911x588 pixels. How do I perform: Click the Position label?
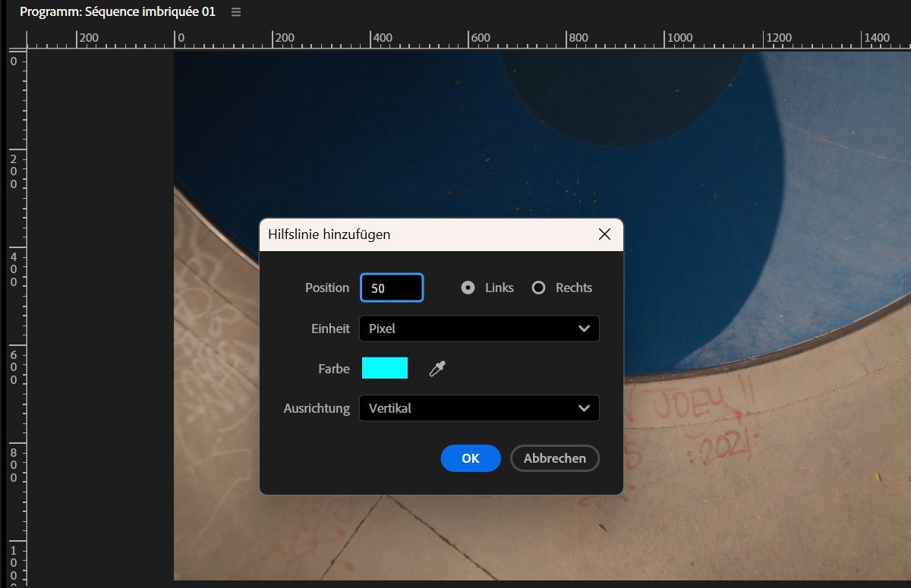click(x=327, y=288)
